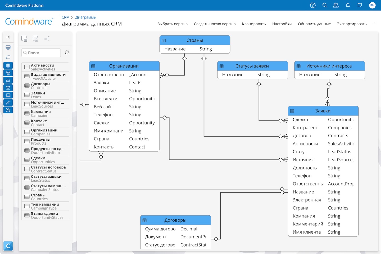Click the Comindware logo
The image size is (381, 254).
(29, 21)
